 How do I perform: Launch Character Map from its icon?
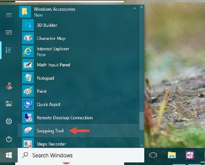point(28,38)
